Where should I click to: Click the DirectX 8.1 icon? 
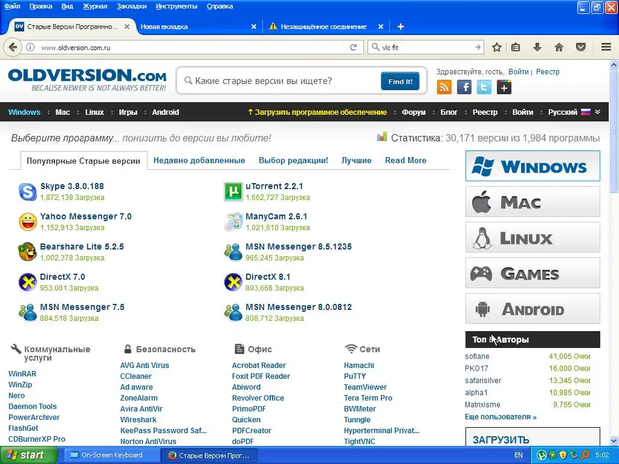pyautogui.click(x=233, y=282)
